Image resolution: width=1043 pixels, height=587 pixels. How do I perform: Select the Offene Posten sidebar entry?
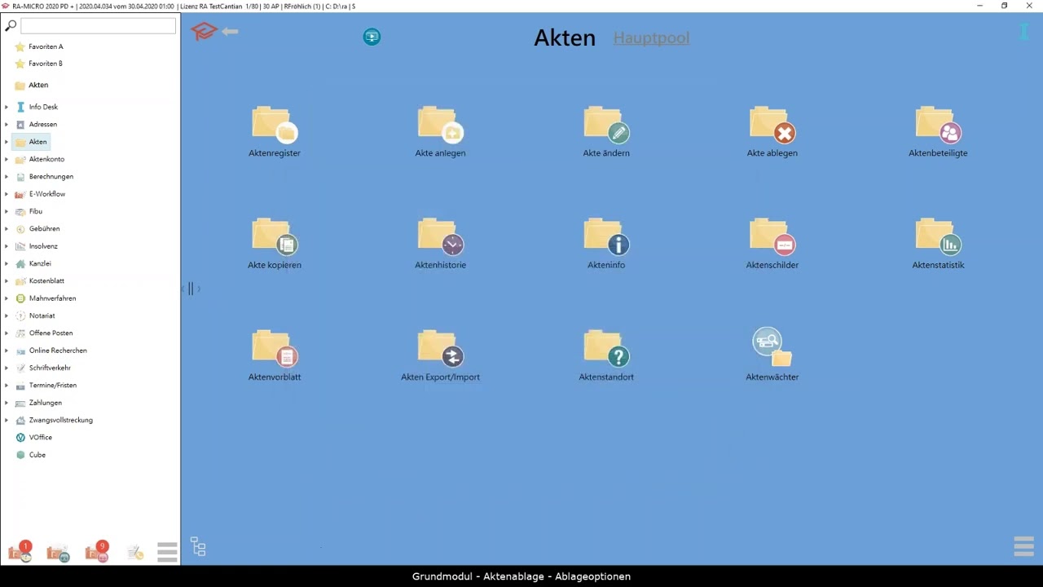click(x=44, y=333)
